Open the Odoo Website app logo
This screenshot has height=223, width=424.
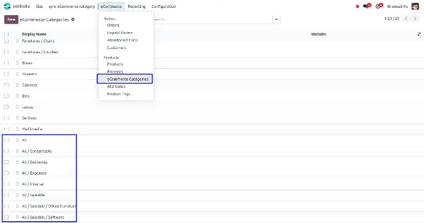tap(7, 6)
